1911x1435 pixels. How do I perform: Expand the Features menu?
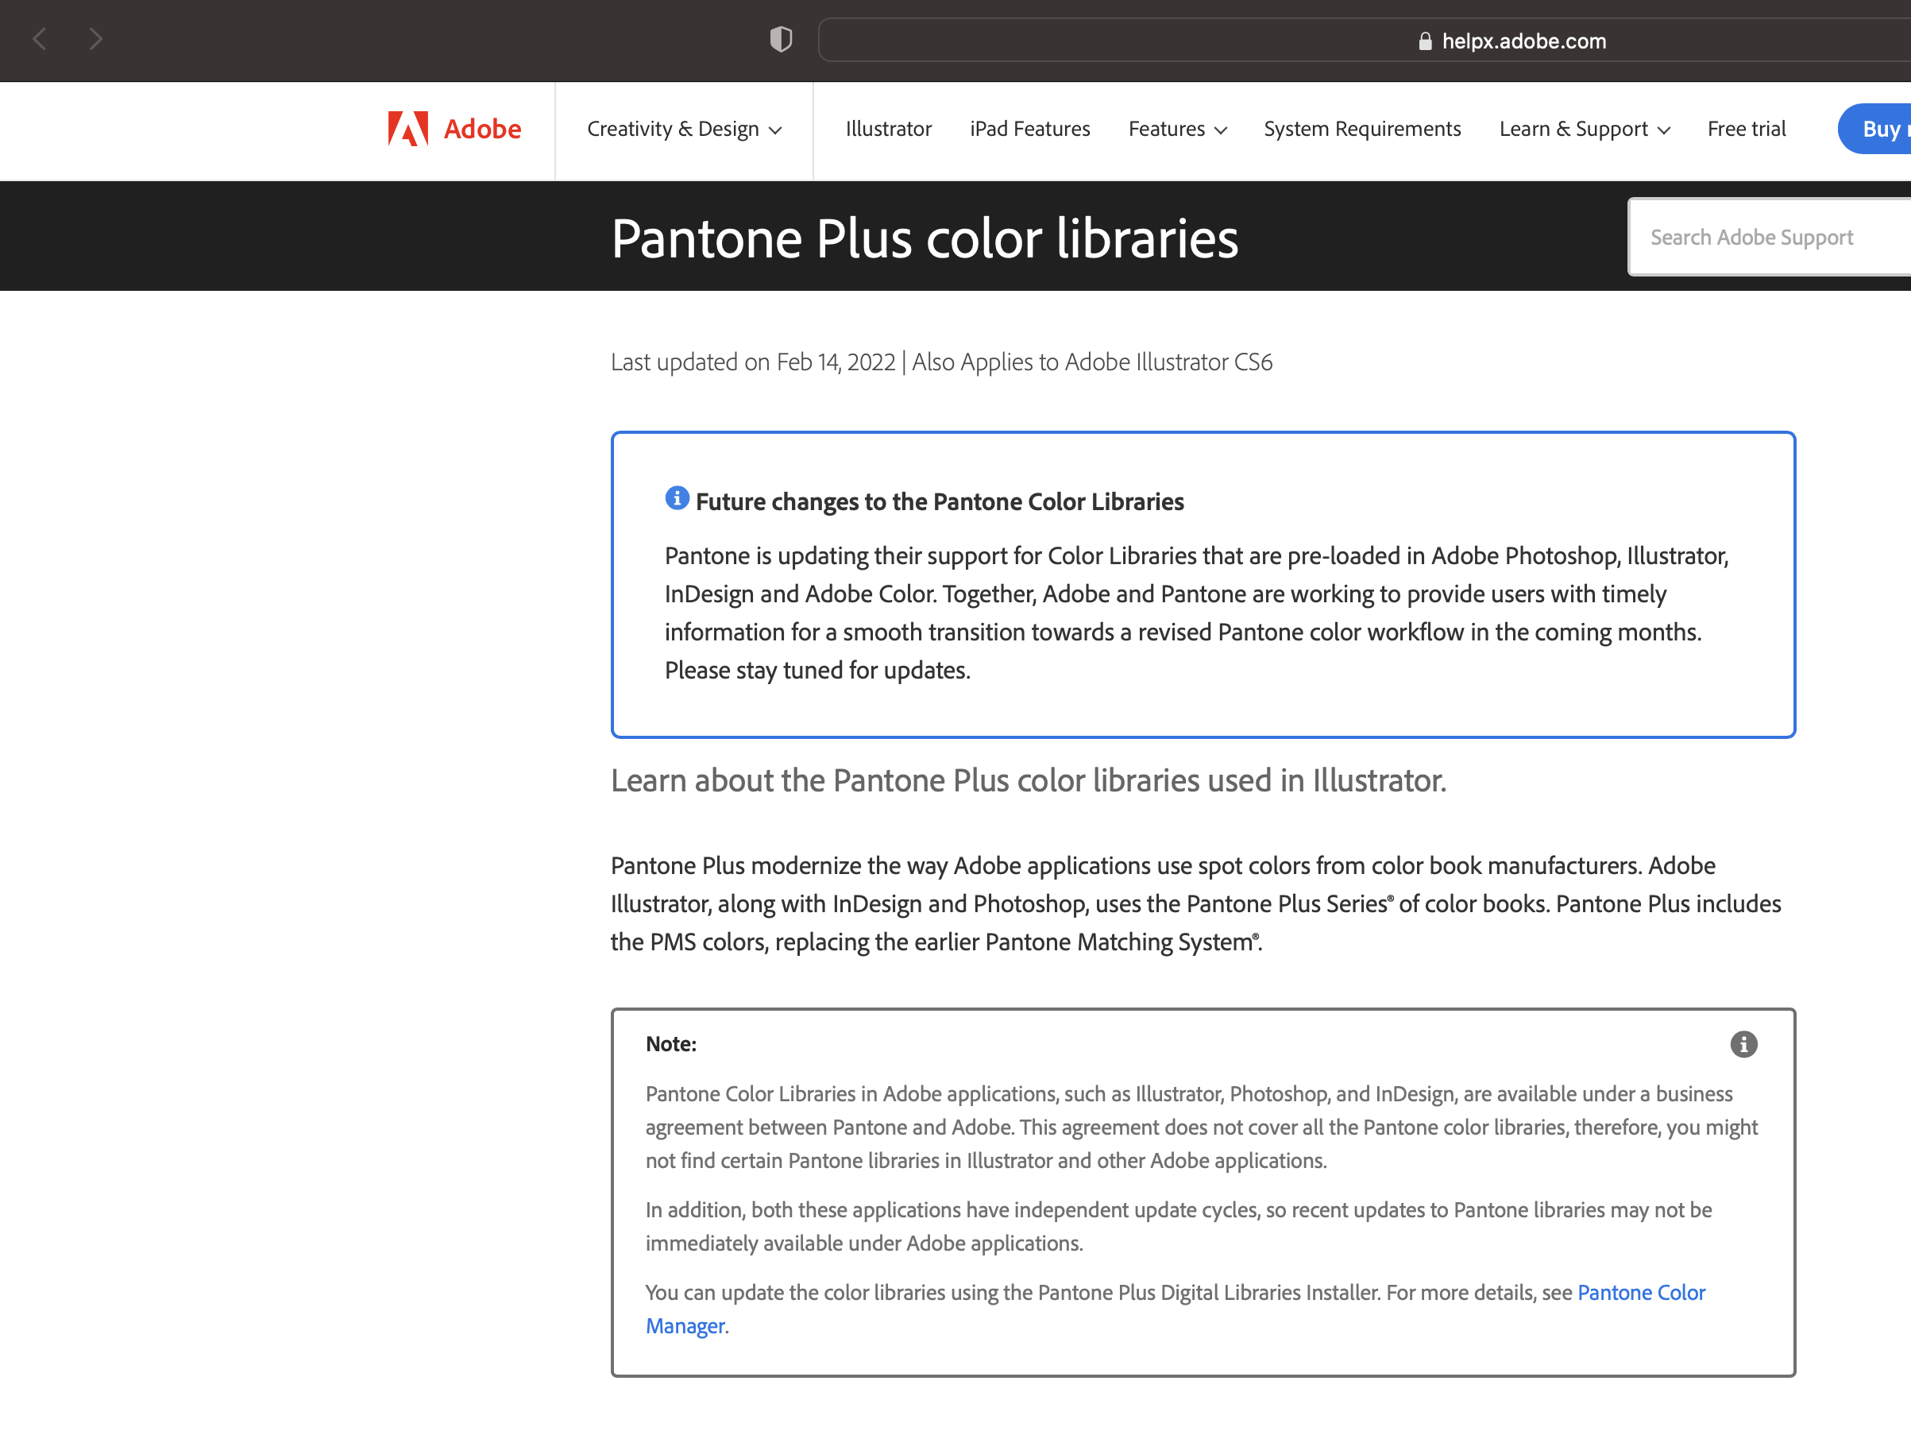pyautogui.click(x=1178, y=129)
